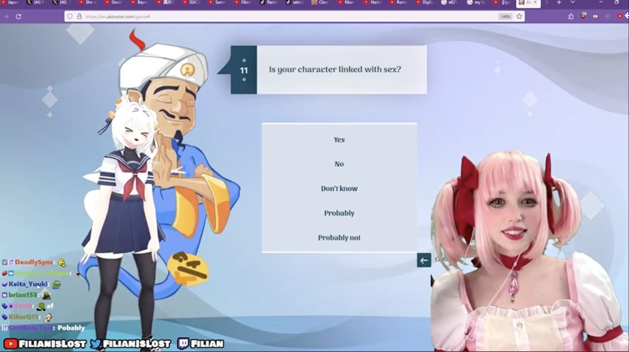Viewport: 629px width, 352px height.
Task: Answer "Yes" to the question
Action: point(339,140)
